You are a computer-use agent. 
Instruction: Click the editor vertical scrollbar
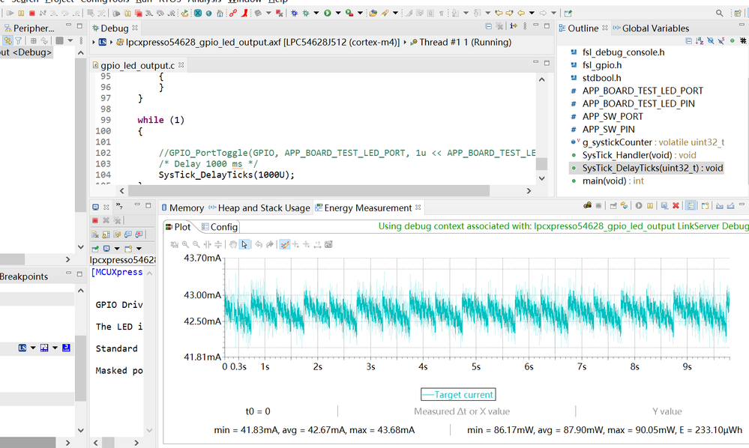click(x=541, y=163)
